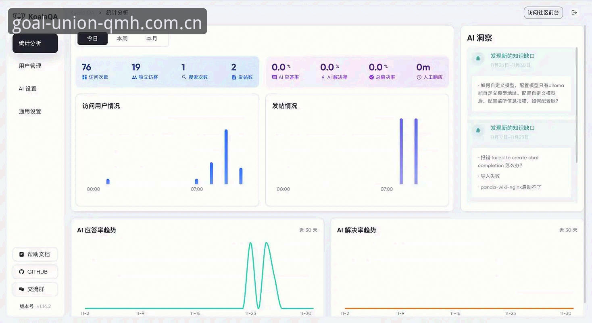
Task: Open 用户管理 in the sidebar
Action: [35, 66]
